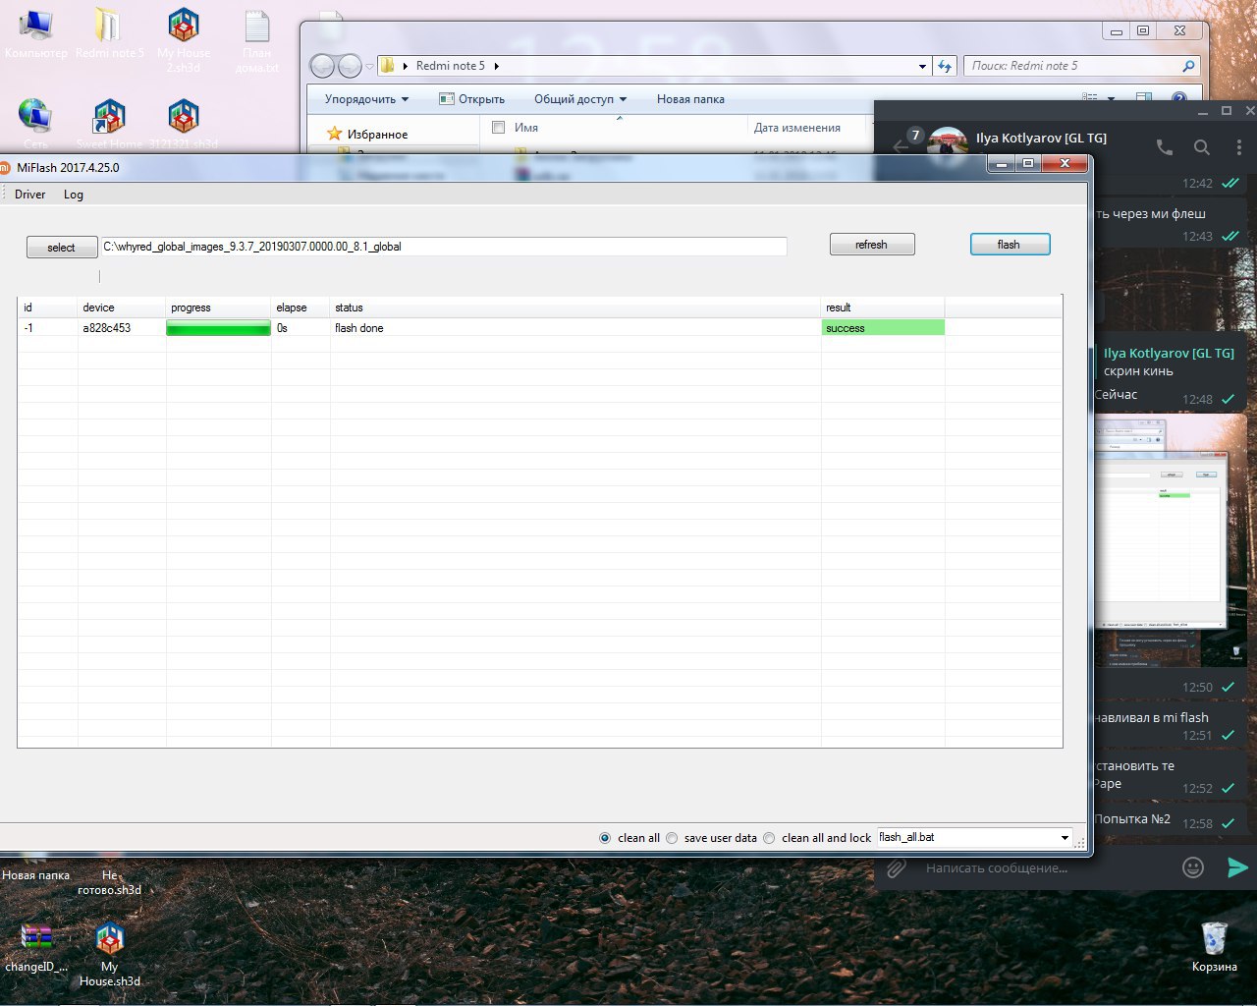
Task: Click the result column header in MiFlash
Action: [x=883, y=307]
